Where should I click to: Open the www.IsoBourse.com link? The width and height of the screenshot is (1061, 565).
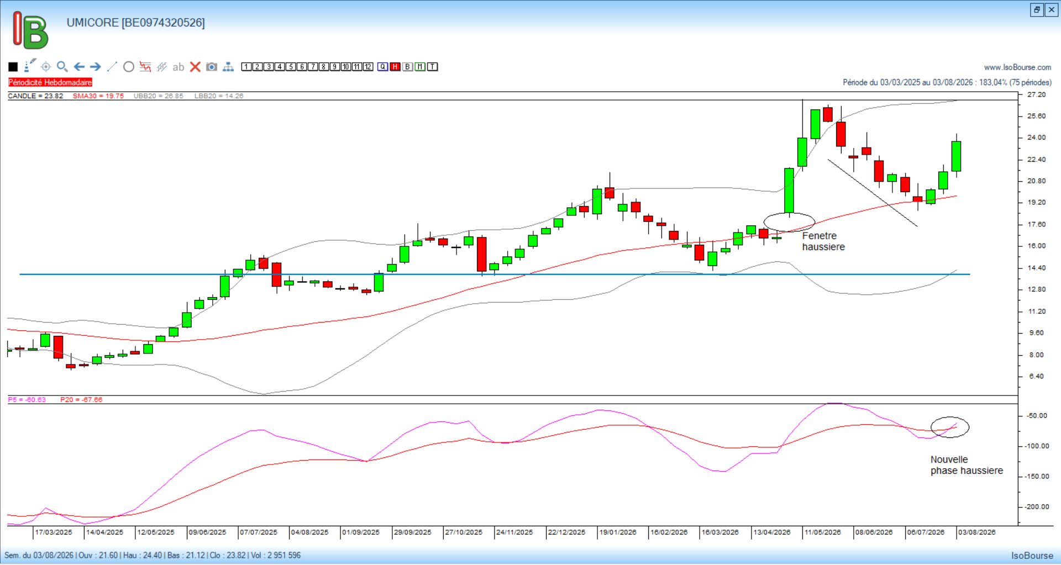pos(1017,67)
